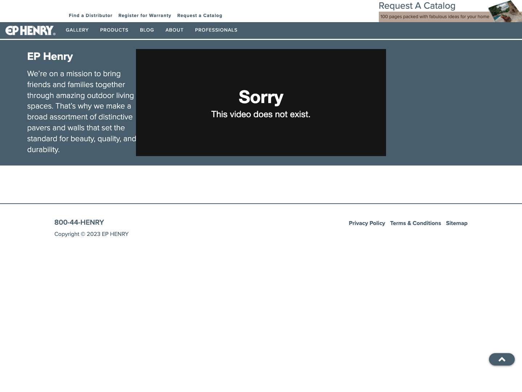
Task: Click the EP Henry logo
Action: (30, 30)
